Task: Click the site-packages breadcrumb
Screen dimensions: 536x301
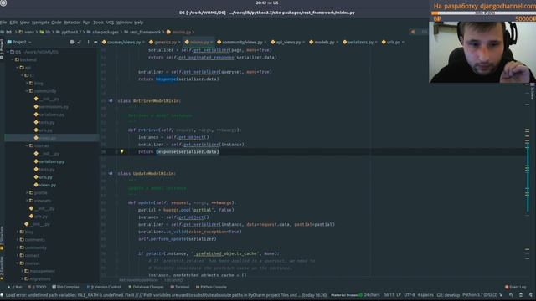Action: click(x=102, y=32)
